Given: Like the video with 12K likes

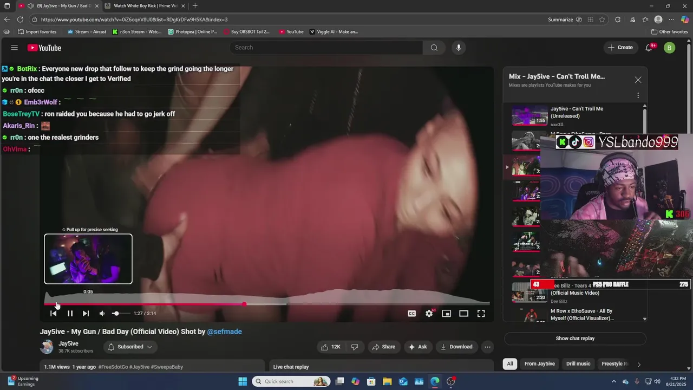Looking at the screenshot, I should 331,347.
